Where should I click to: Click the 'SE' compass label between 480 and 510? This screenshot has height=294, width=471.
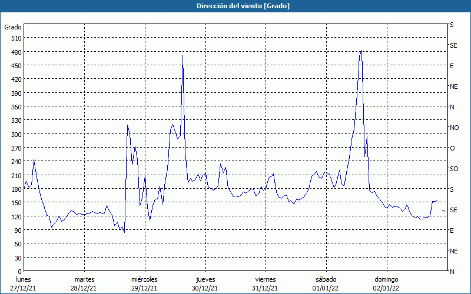453,45
